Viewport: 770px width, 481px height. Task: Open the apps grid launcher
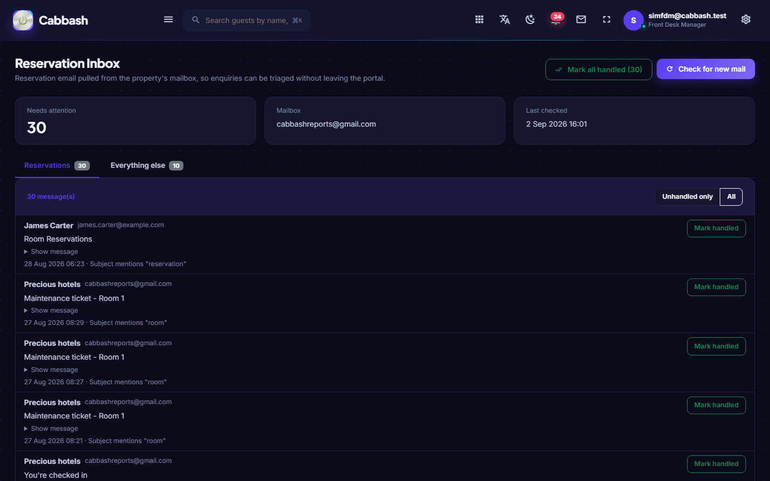(479, 20)
